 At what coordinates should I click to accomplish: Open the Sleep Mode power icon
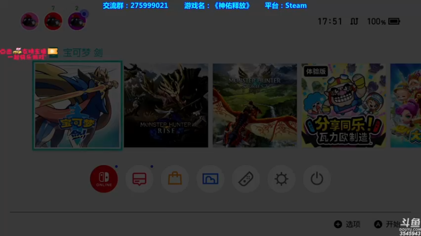317,179
